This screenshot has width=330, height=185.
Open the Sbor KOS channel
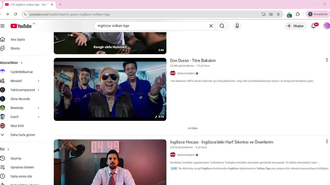pos(17,126)
